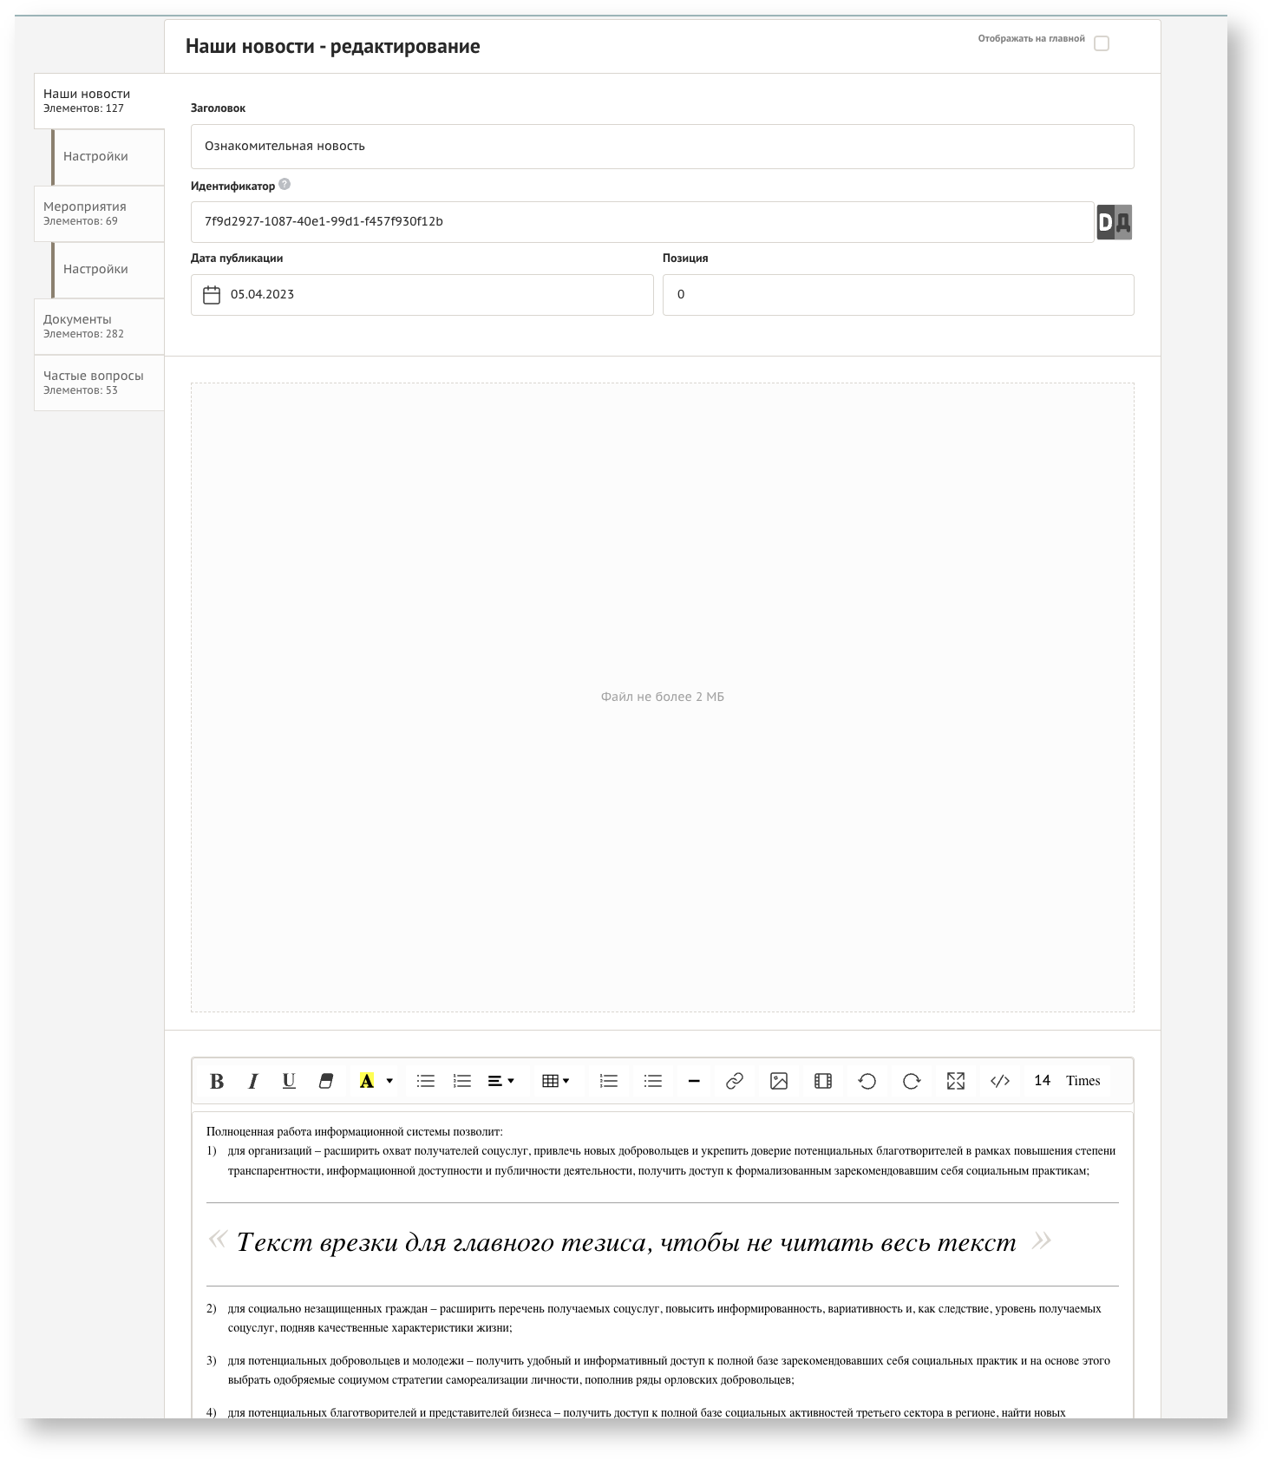The width and height of the screenshot is (1269, 1460).
Task: Enable the 'Отображать на главной' checkbox
Action: [x=1102, y=43]
